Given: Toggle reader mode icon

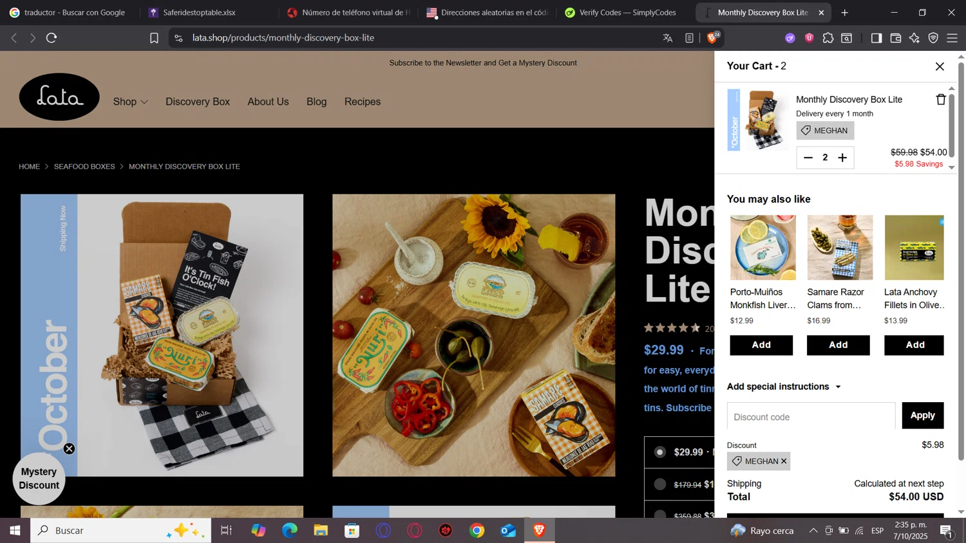Looking at the screenshot, I should tap(689, 38).
